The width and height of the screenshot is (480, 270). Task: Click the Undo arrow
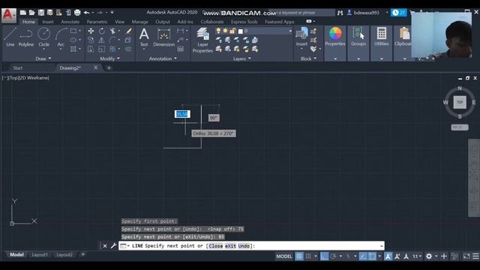pos(87,13)
